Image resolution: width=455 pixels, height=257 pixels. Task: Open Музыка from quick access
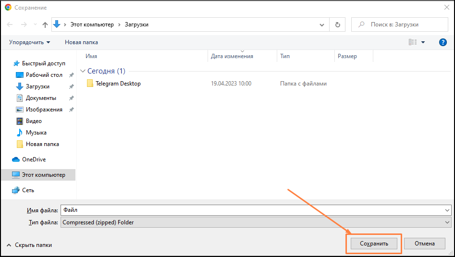coord(36,133)
